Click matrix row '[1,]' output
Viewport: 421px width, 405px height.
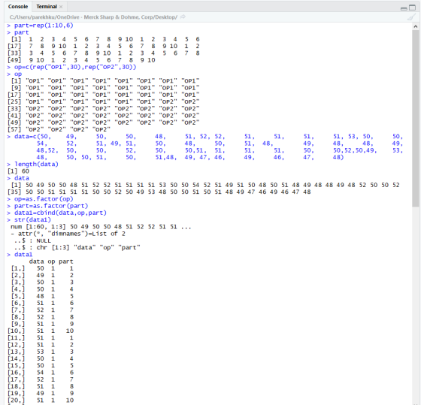click(42, 268)
